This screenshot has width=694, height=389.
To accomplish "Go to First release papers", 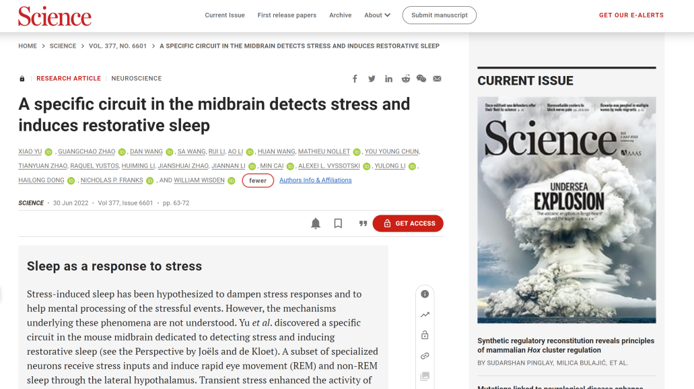I will (x=287, y=15).
